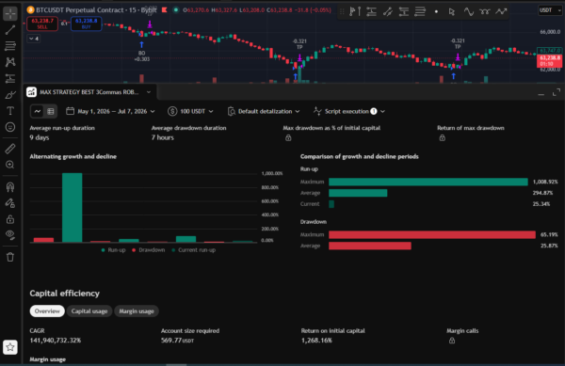Toggle Drawdown legend item in bar chart
Image resolution: width=565 pixels, height=366 pixels.
click(149, 250)
